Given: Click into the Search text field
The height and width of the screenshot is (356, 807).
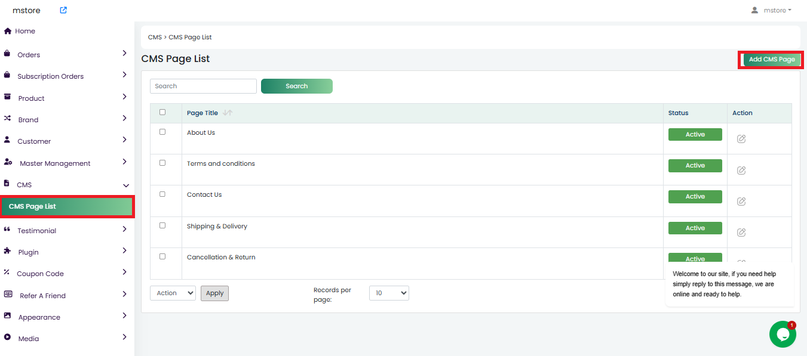Looking at the screenshot, I should (203, 86).
